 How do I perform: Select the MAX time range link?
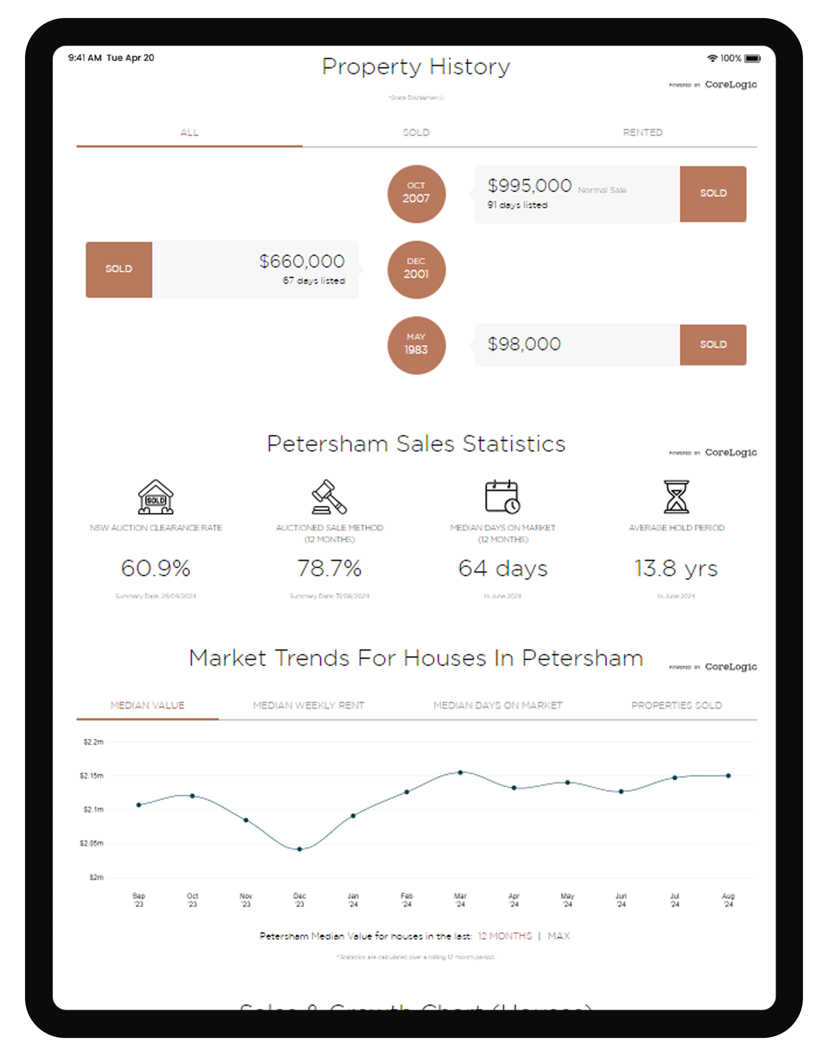point(559,936)
